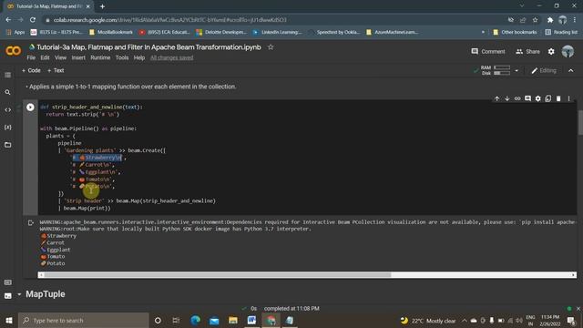Open the search panel in left sidebar

pos(8,92)
